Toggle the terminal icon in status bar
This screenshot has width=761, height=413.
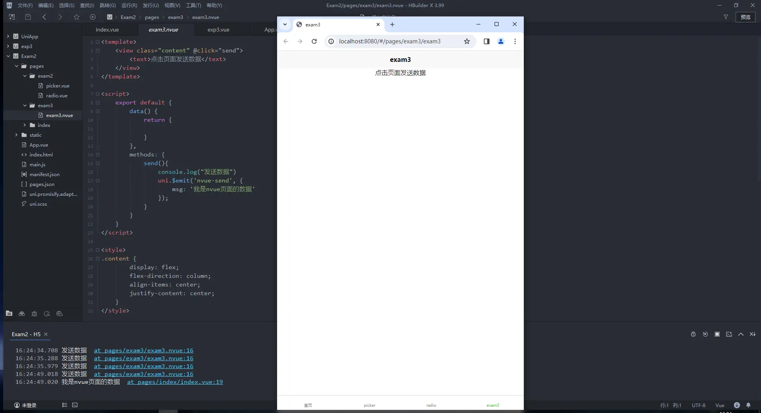tap(75, 405)
